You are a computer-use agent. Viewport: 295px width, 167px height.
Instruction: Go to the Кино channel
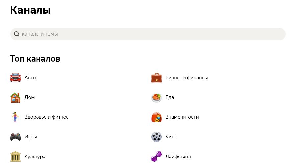point(171,137)
